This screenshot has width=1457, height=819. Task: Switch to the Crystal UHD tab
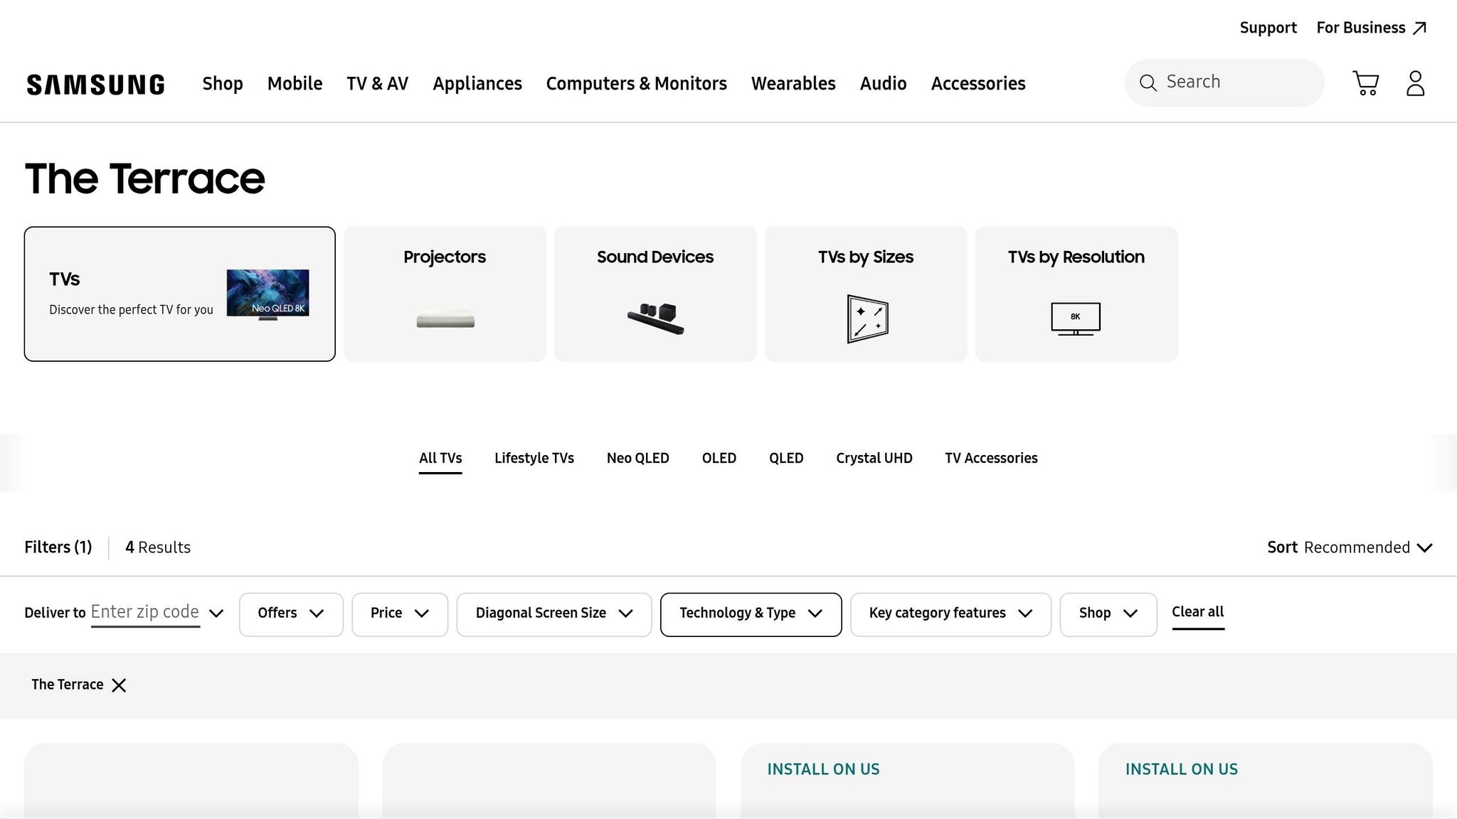(x=874, y=459)
